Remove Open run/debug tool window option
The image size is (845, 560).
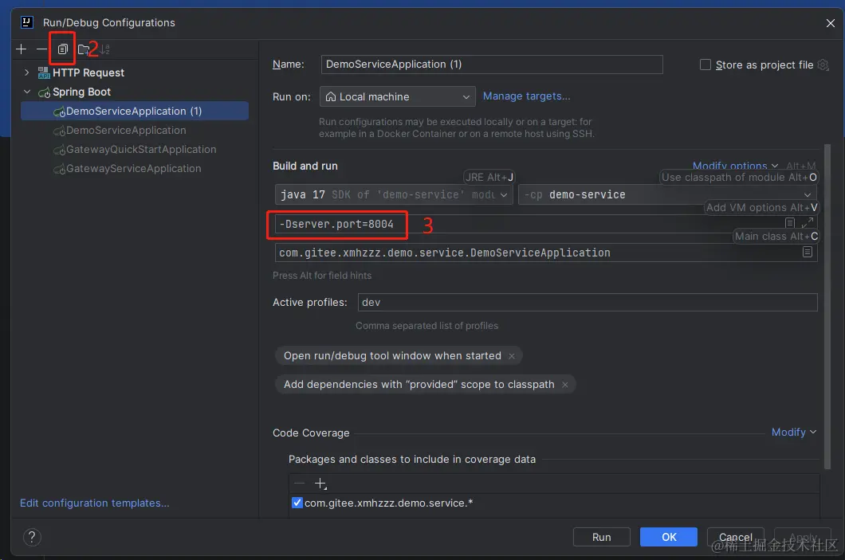pyautogui.click(x=512, y=356)
